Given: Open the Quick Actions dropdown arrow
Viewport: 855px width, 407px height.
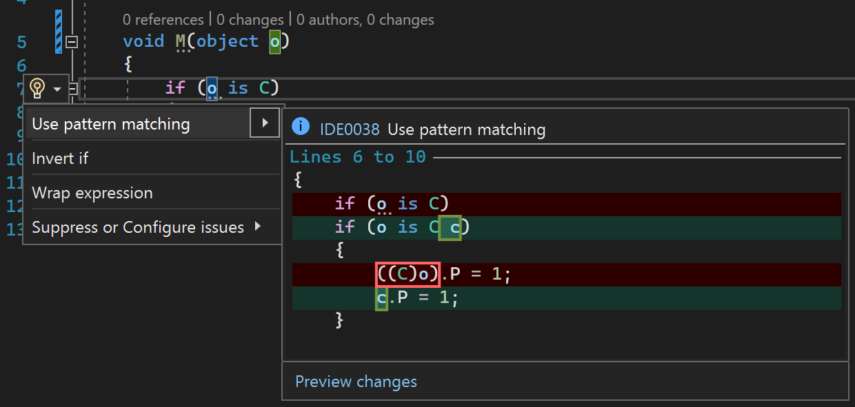Looking at the screenshot, I should [55, 88].
